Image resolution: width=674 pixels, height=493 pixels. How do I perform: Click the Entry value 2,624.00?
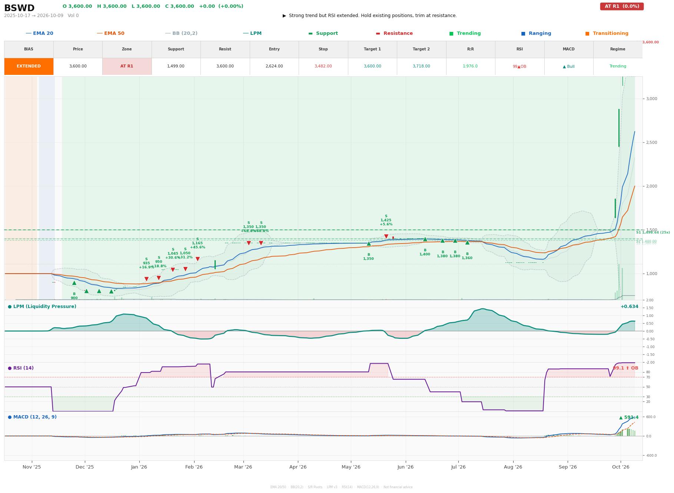[x=274, y=66]
